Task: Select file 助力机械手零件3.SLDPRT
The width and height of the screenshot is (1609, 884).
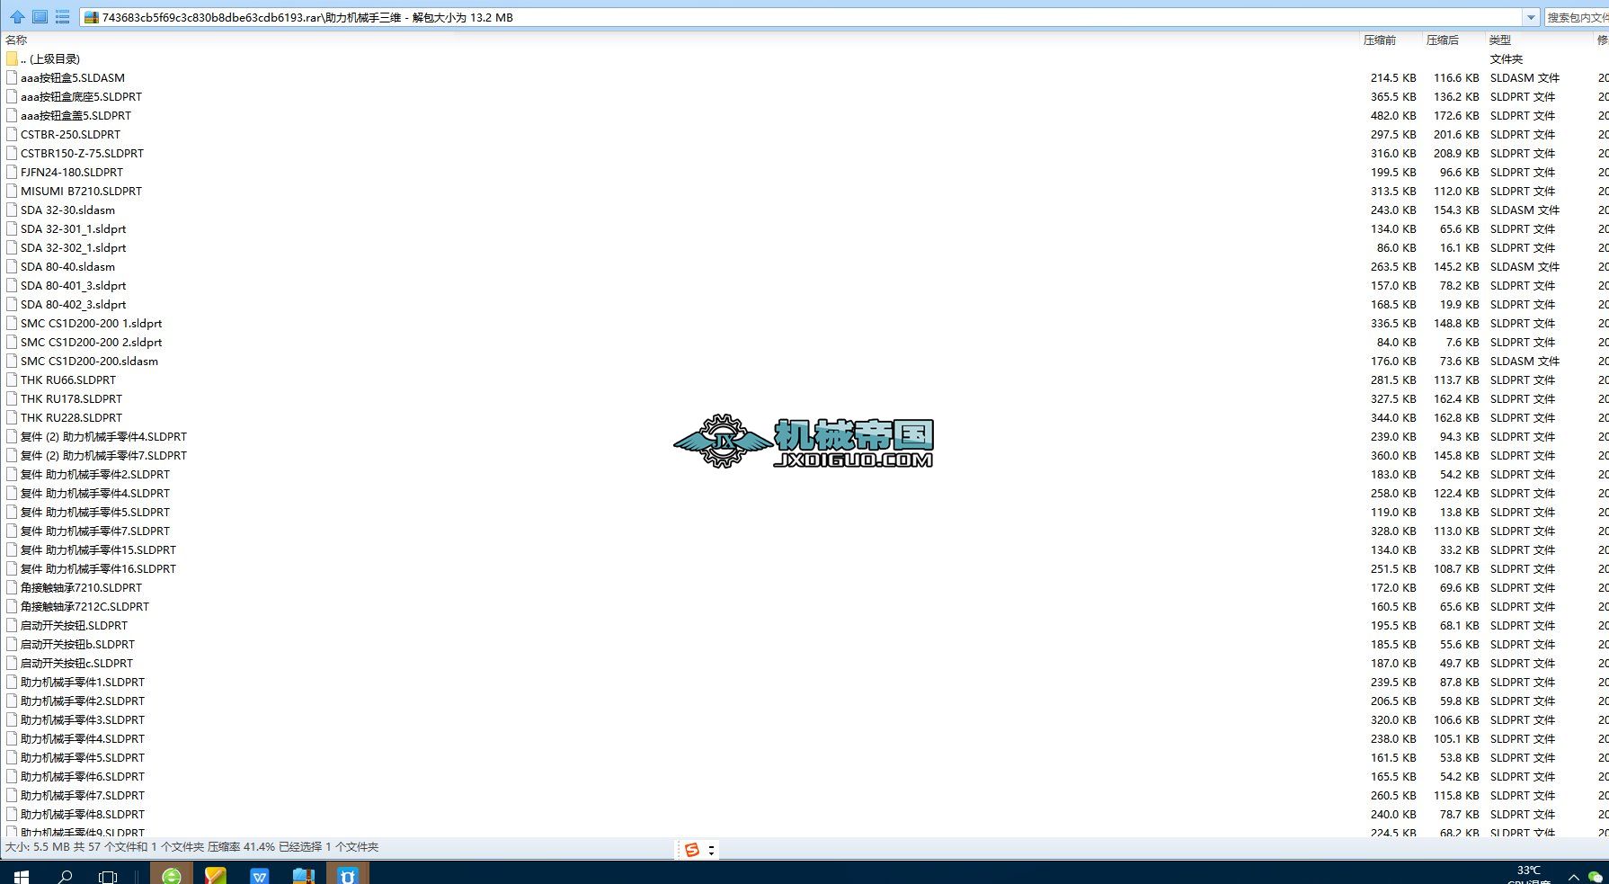Action: point(83,719)
